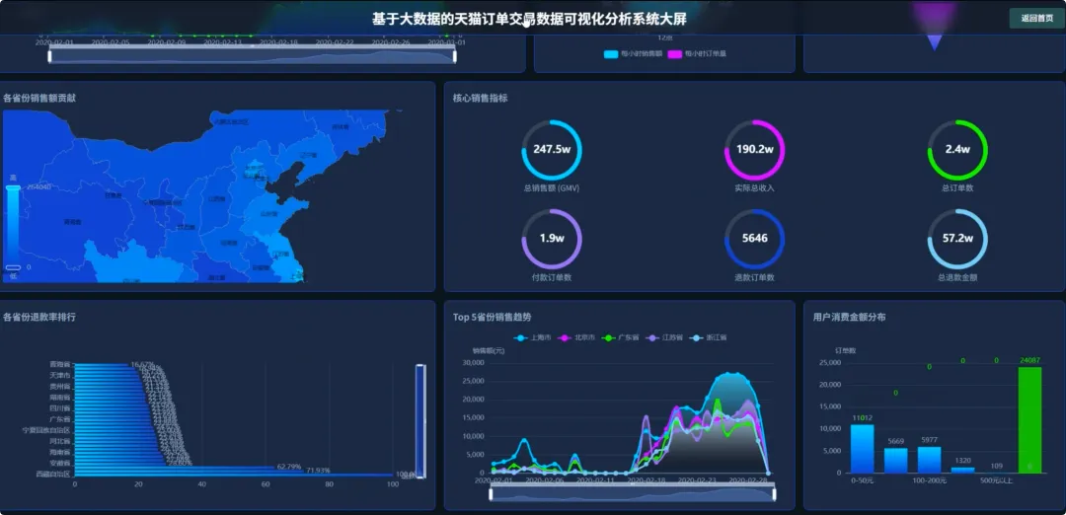Click the bar labeled 1320

tap(962, 471)
